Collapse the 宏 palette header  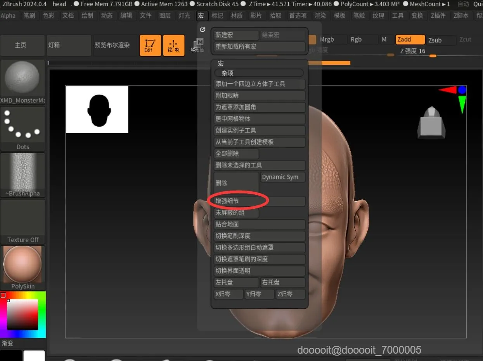(221, 64)
